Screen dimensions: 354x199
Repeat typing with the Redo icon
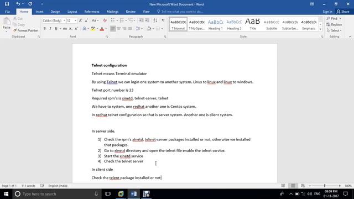[30, 4]
